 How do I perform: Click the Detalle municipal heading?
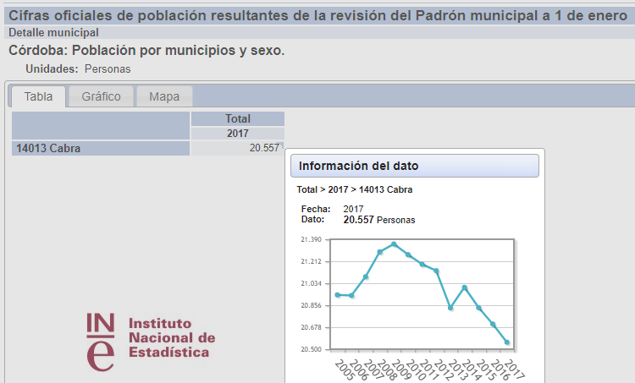[x=53, y=32]
